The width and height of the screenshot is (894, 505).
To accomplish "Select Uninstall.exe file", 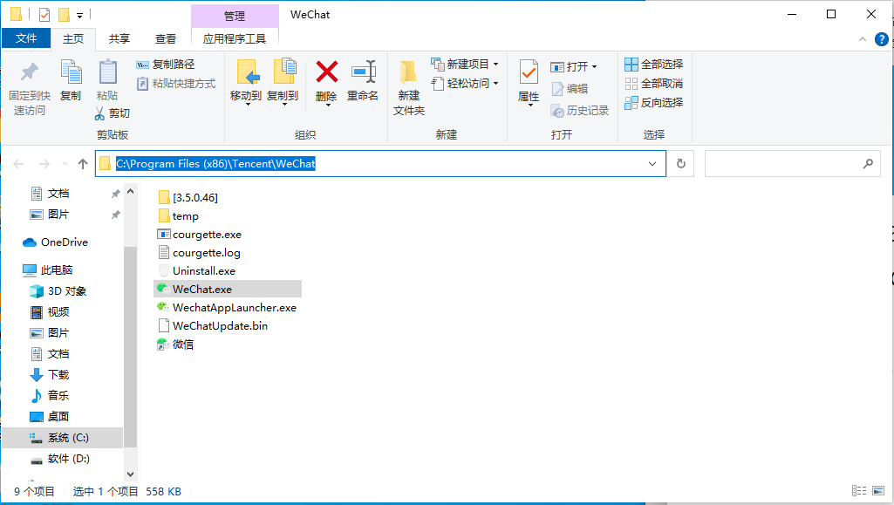I will tap(197, 270).
